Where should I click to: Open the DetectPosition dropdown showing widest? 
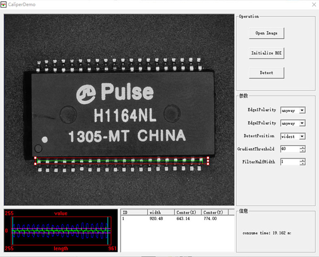302,136
